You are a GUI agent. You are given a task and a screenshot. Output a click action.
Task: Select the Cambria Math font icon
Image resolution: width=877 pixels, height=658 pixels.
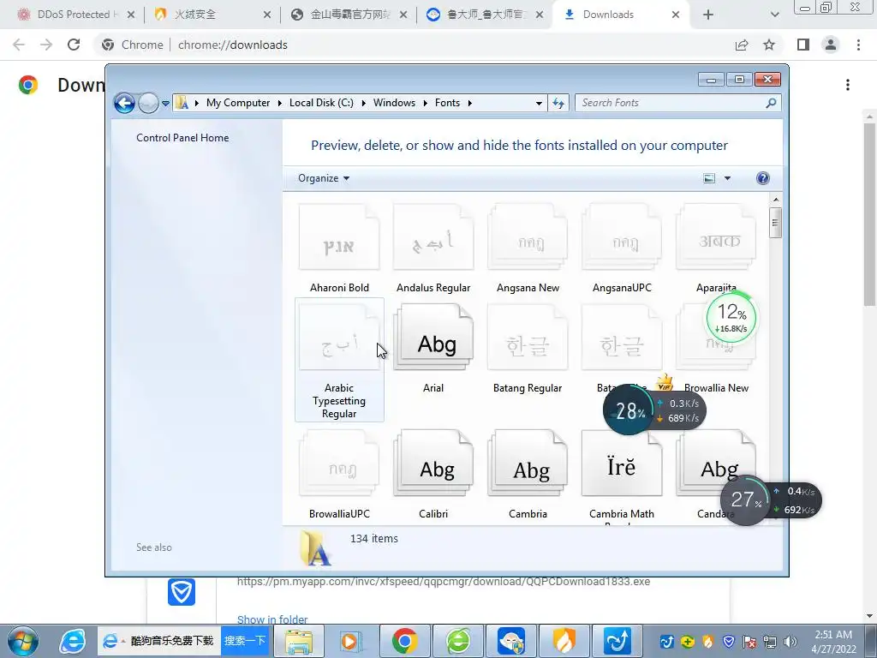622,464
